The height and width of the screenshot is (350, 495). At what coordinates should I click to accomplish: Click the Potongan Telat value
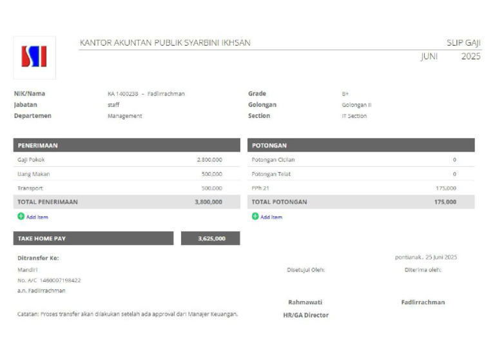(454, 174)
